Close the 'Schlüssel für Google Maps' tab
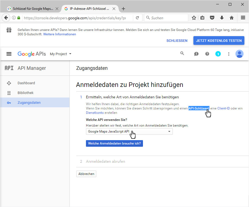This screenshot has width=249, height=207. tap(57, 9)
